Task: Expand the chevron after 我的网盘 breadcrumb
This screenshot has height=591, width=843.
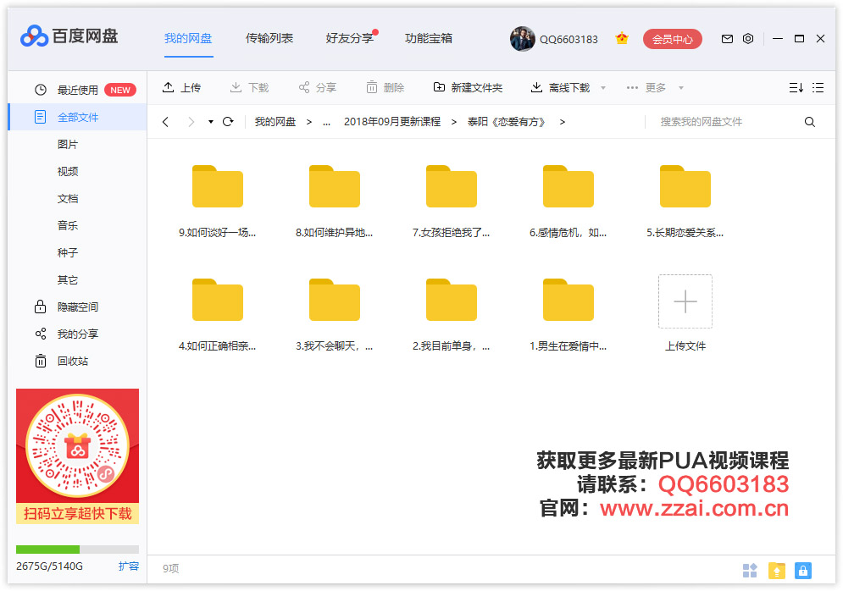Action: (309, 122)
